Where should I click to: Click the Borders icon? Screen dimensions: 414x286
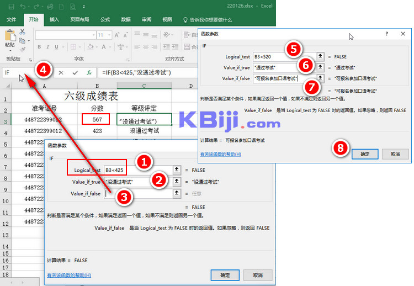coord(73,47)
